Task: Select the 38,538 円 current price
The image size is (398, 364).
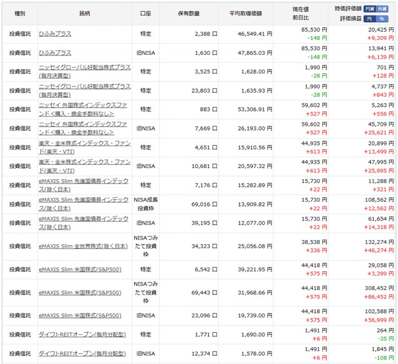Action: tap(314, 242)
